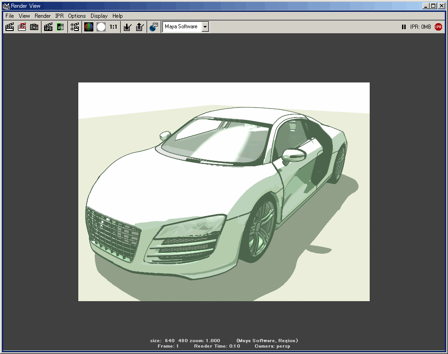This screenshot has width=448, height=354.
Task: Open the Maya Software renderer dropdown
Action: [205, 27]
